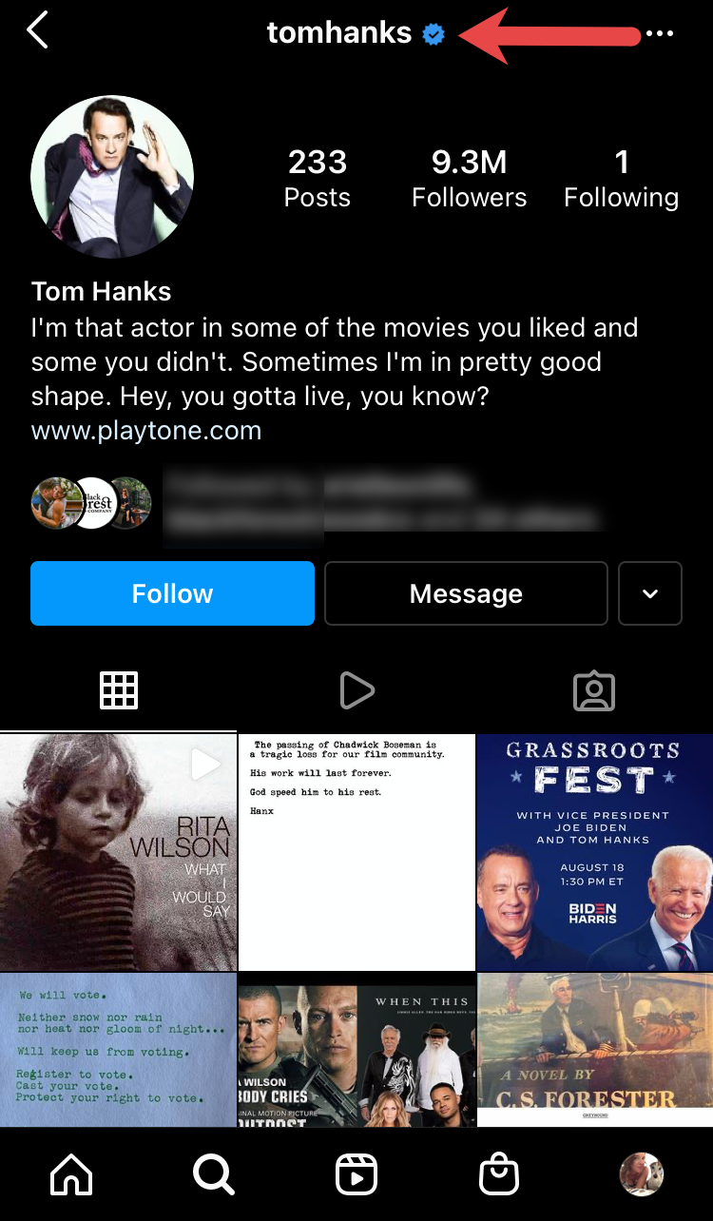
Task: Open the www.playtone.com link
Action: click(x=146, y=430)
